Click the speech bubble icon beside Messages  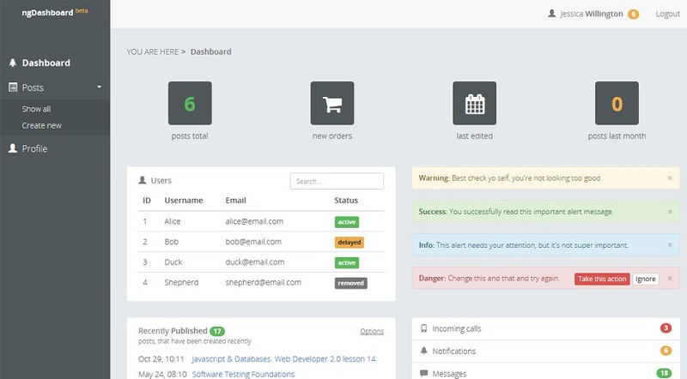coord(423,373)
